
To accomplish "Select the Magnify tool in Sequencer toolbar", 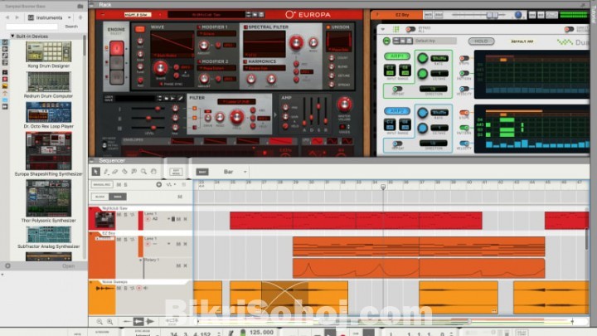I will pos(143,172).
